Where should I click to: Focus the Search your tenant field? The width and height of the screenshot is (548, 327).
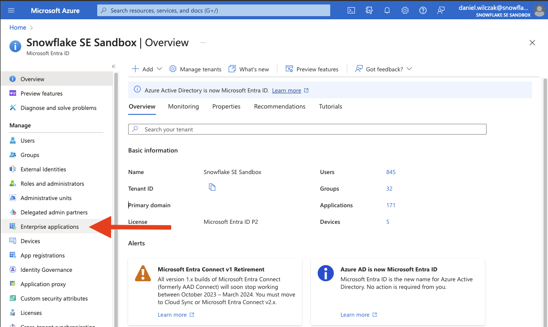pos(307,129)
